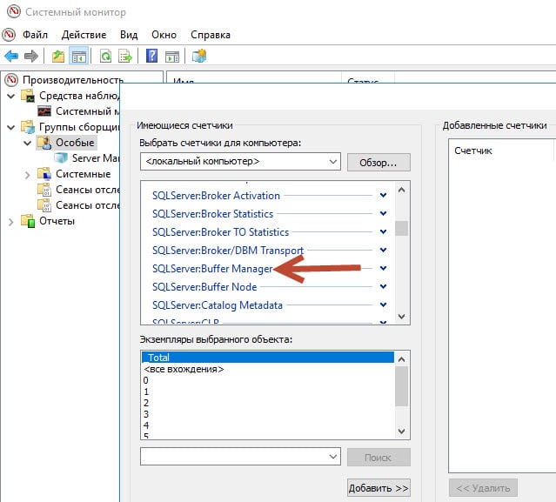Select SQLServer:Broker Activation counter

216,196
